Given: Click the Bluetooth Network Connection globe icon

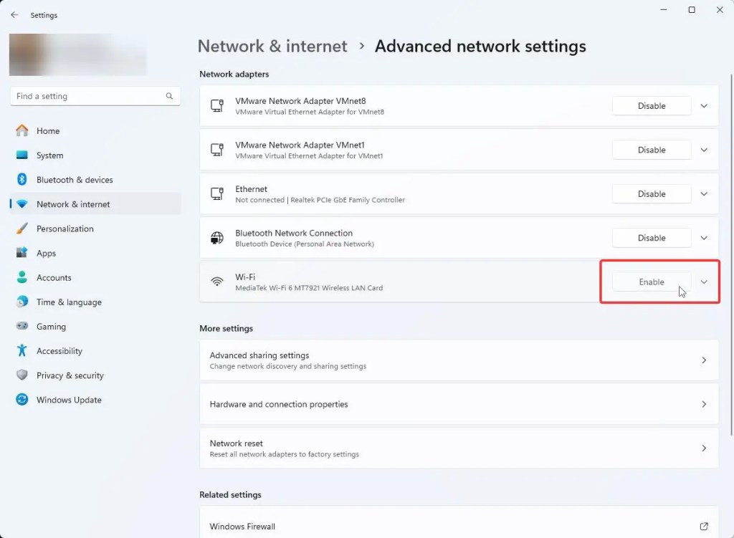Looking at the screenshot, I should 216,238.
